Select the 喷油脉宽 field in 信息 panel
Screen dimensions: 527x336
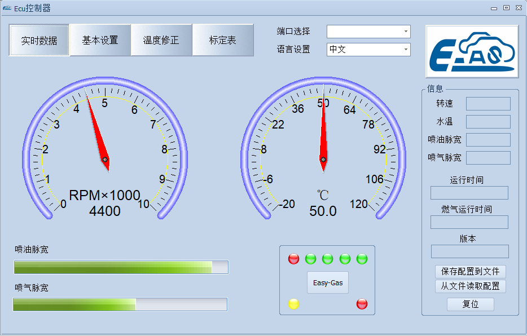point(488,140)
